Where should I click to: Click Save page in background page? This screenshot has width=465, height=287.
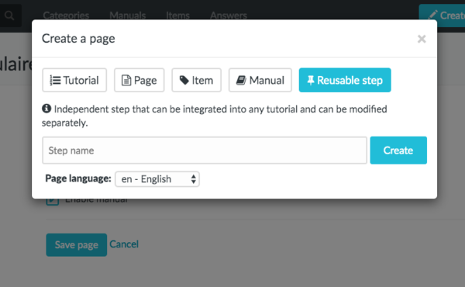[x=77, y=245]
